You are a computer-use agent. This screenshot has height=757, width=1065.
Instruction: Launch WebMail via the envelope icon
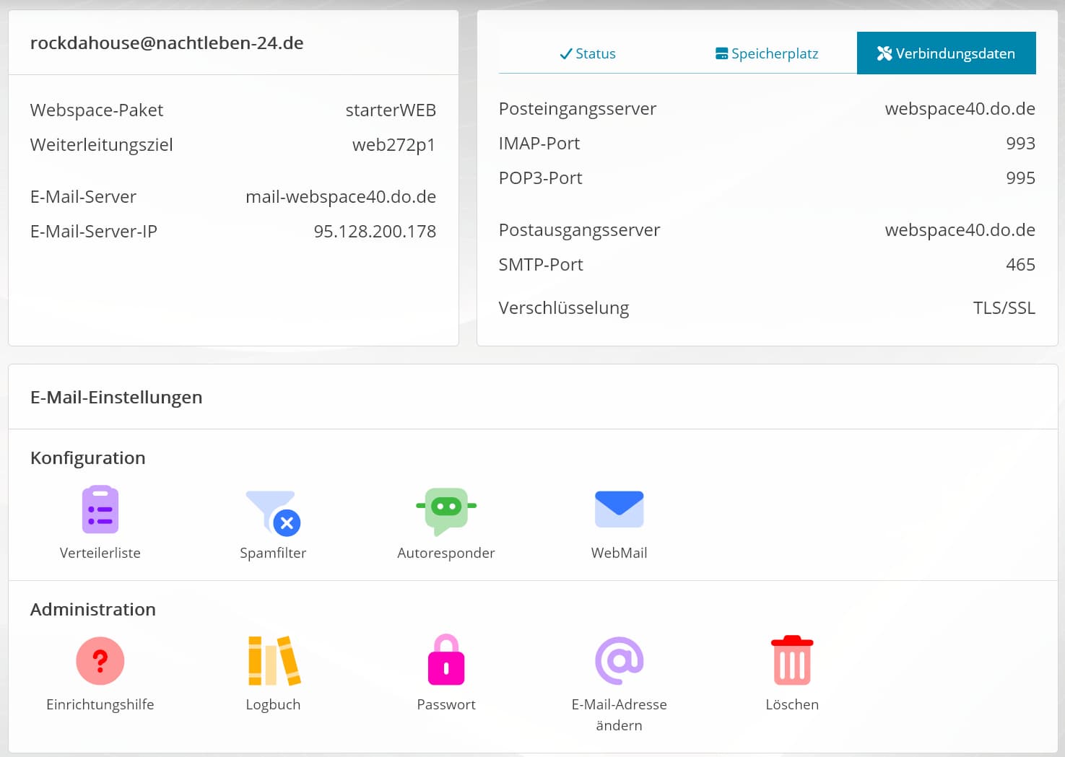619,509
